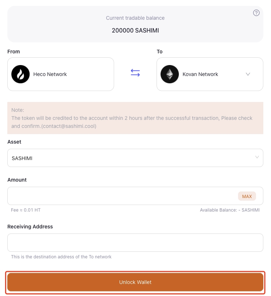Click the 200000 SASHIMI balance value
Screen dimensions: 271x296
pyautogui.click(x=135, y=30)
